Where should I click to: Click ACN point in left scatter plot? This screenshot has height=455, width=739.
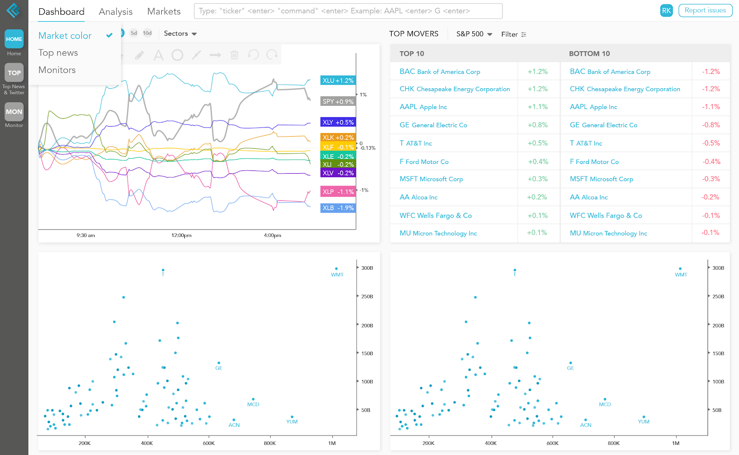coord(234,420)
